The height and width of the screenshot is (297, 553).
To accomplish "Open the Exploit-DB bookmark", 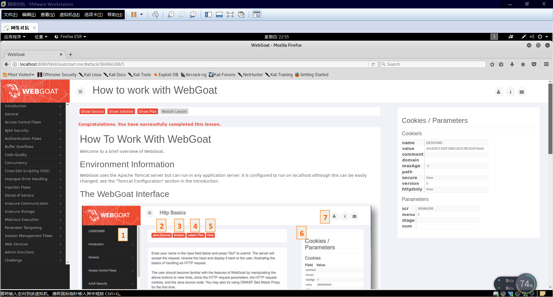I will (x=166, y=75).
